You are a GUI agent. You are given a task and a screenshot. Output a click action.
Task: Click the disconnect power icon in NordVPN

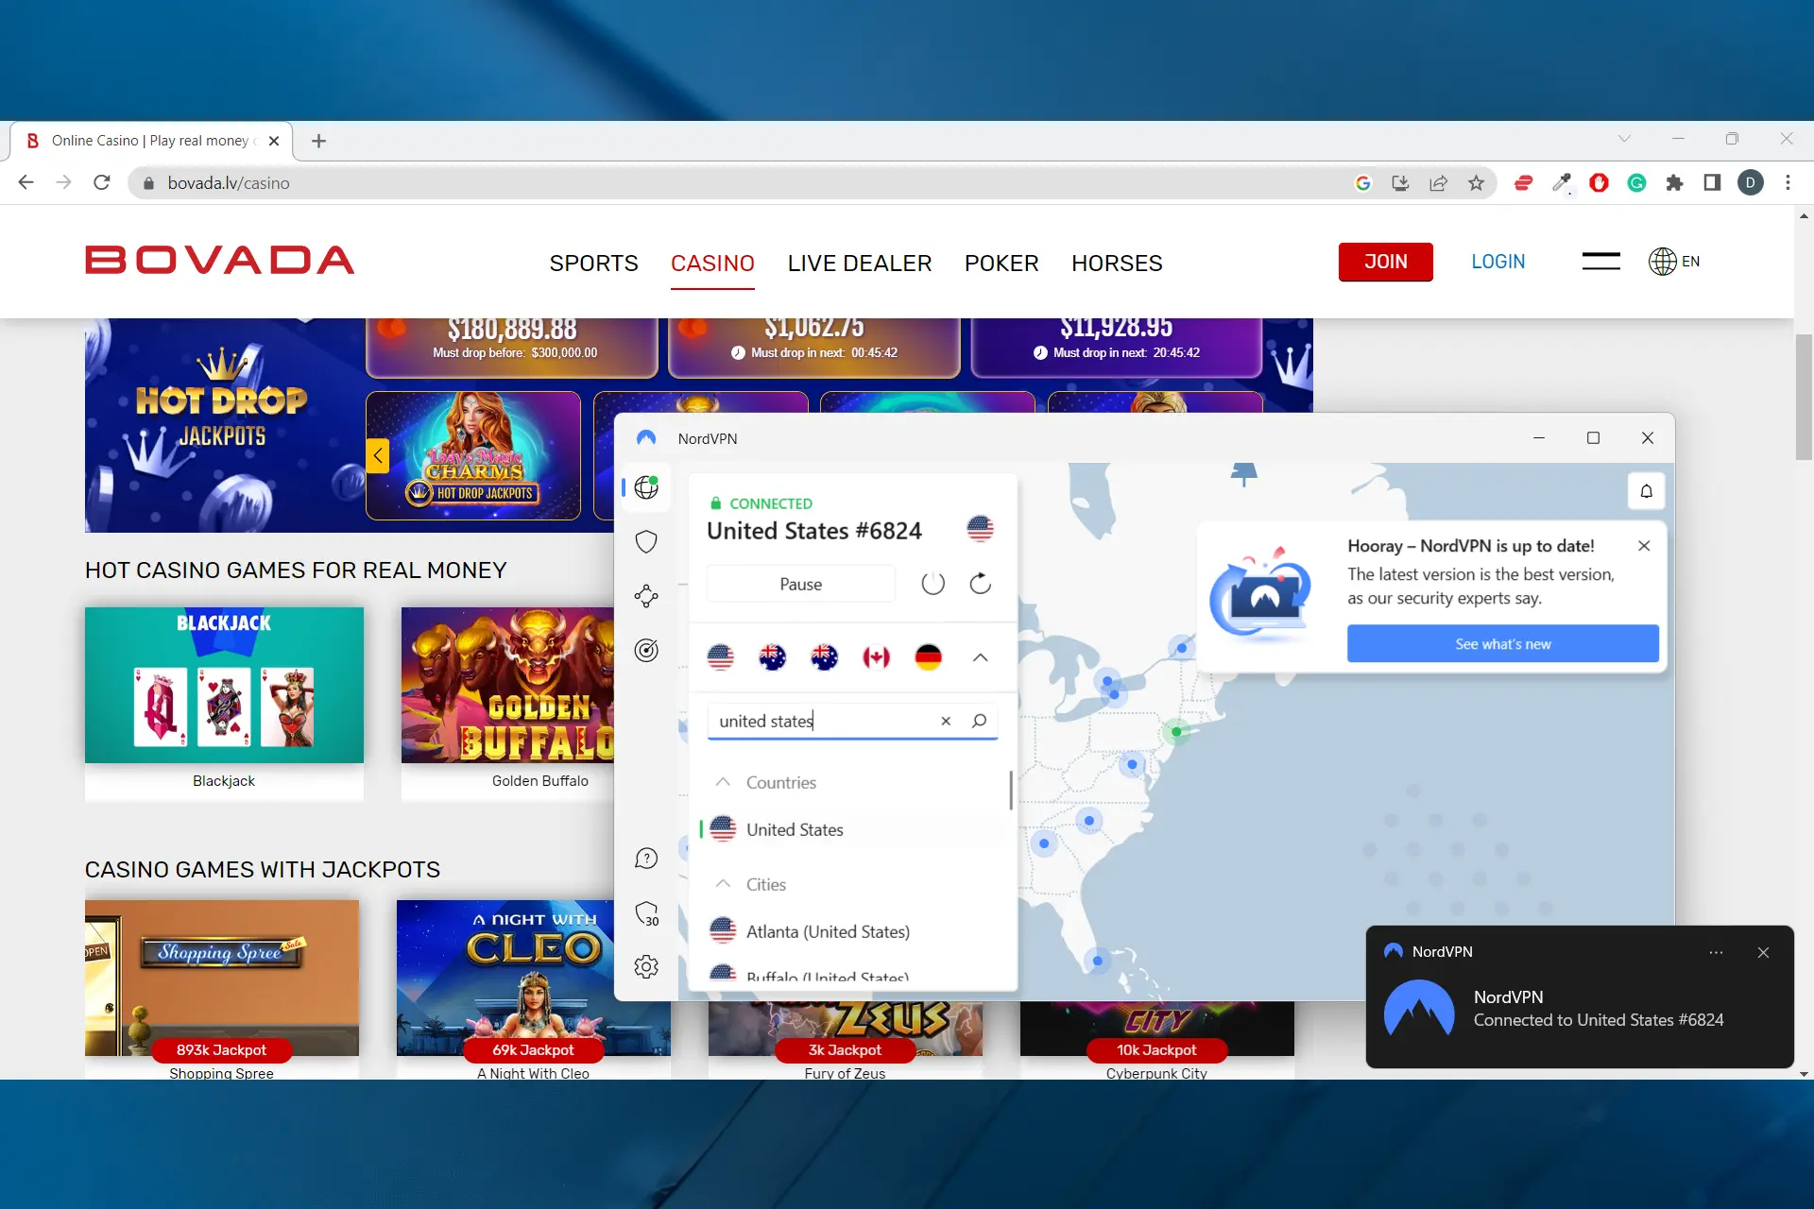point(933,583)
